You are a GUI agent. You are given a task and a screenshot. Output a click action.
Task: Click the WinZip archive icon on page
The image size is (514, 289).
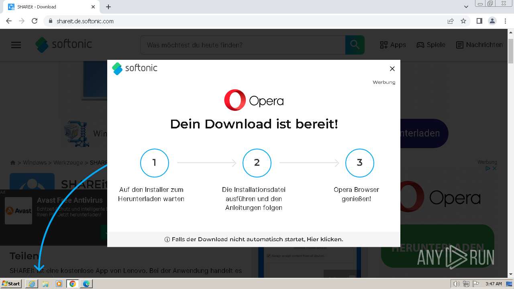pos(76,133)
